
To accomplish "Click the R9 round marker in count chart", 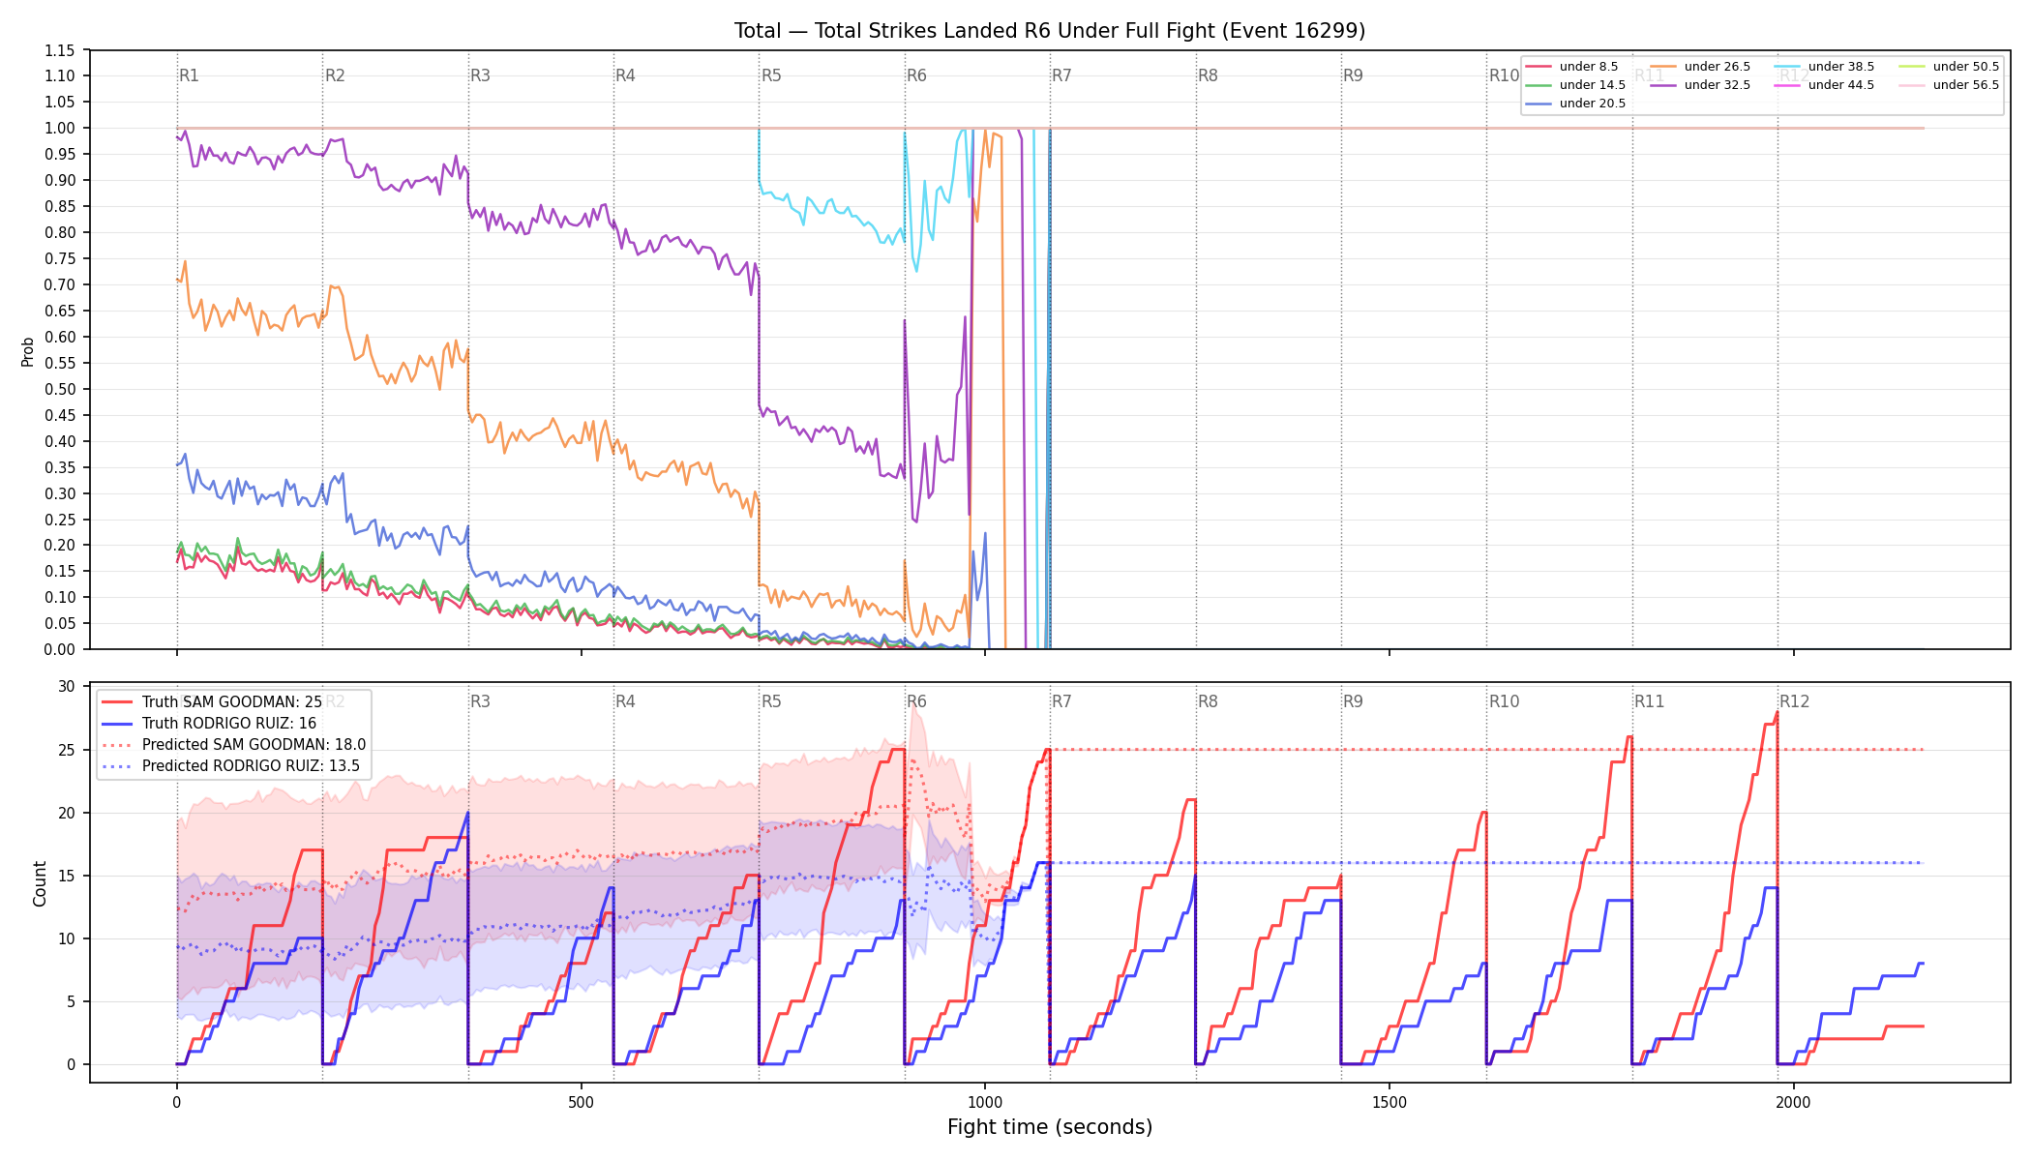I will coord(1353,701).
